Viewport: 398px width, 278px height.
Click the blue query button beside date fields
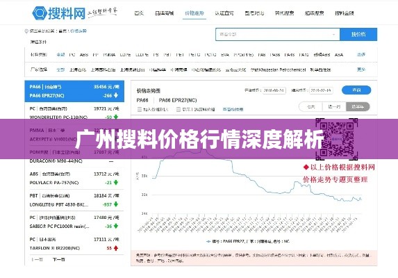356,90
